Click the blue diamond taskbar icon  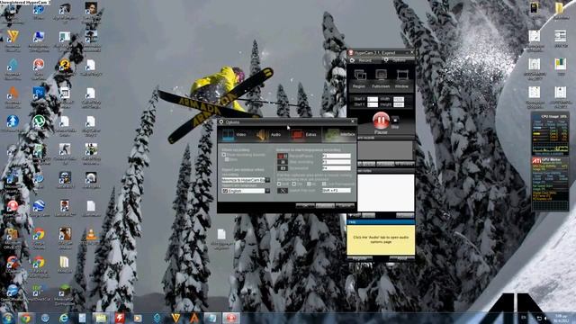[157, 318]
